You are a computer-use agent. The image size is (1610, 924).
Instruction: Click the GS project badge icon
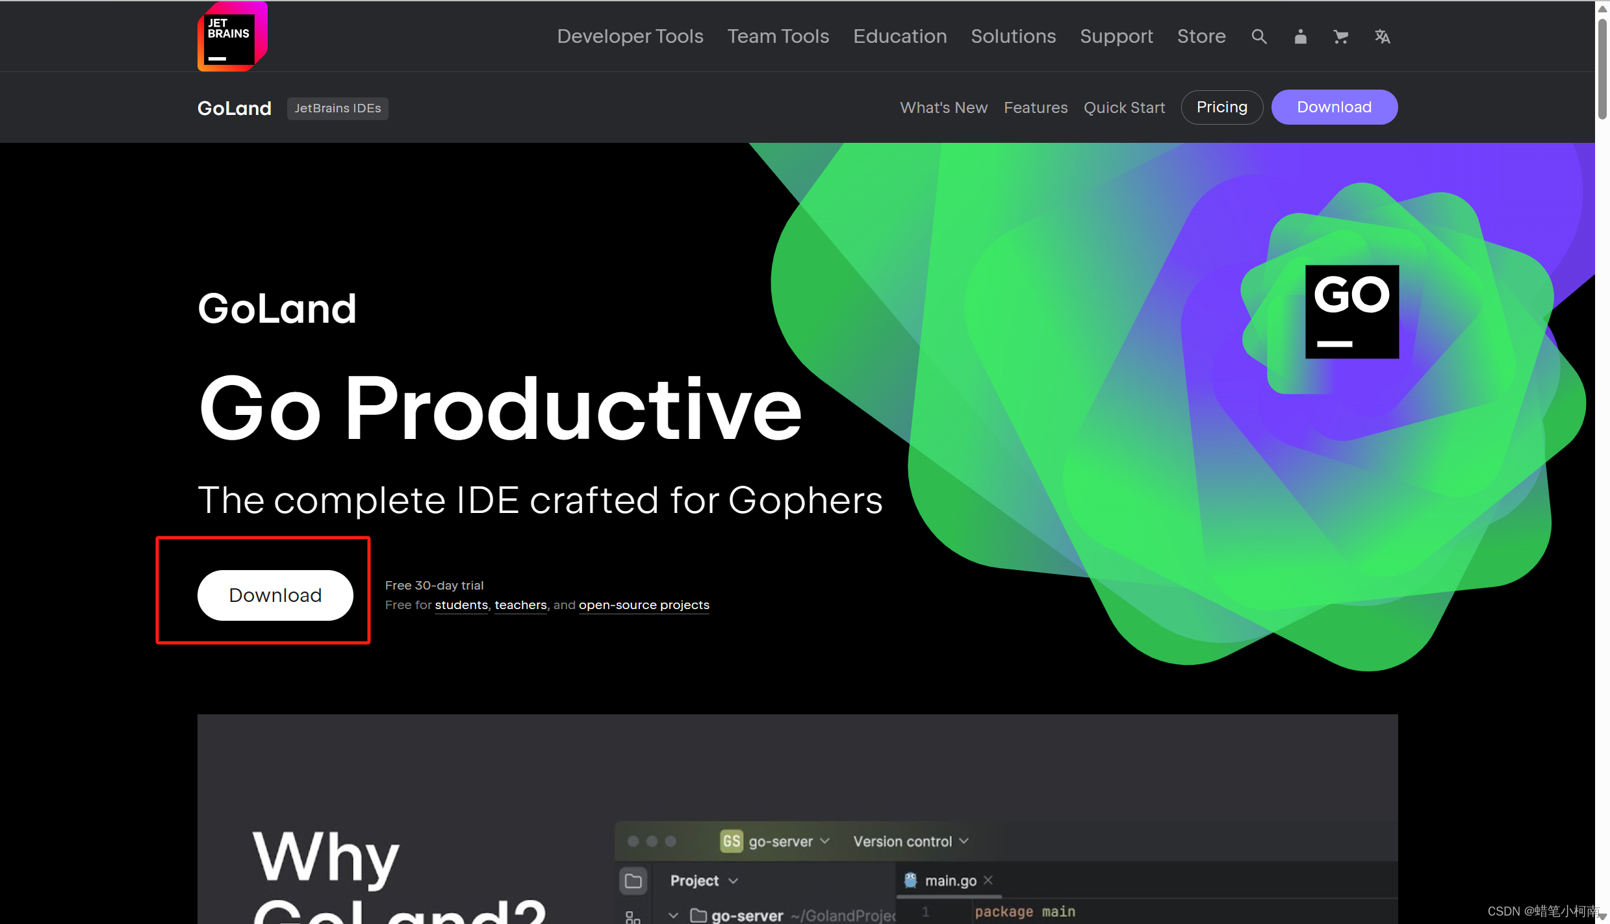pos(731,841)
